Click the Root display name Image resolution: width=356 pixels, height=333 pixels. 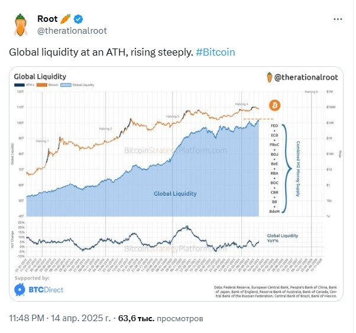click(x=47, y=19)
